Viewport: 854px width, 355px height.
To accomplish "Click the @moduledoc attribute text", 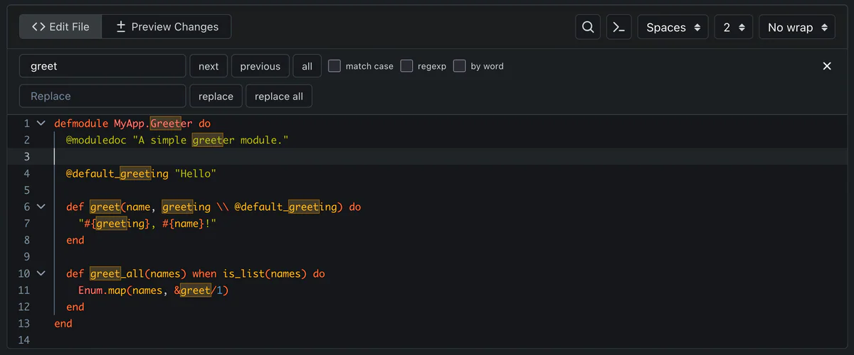I will (x=96, y=140).
